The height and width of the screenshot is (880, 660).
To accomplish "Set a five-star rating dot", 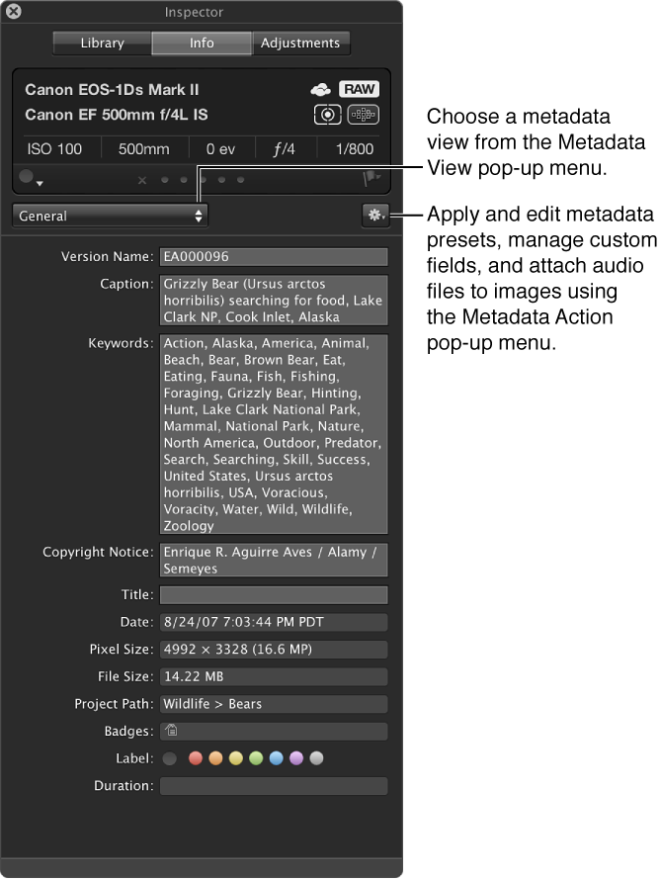I will 240,180.
